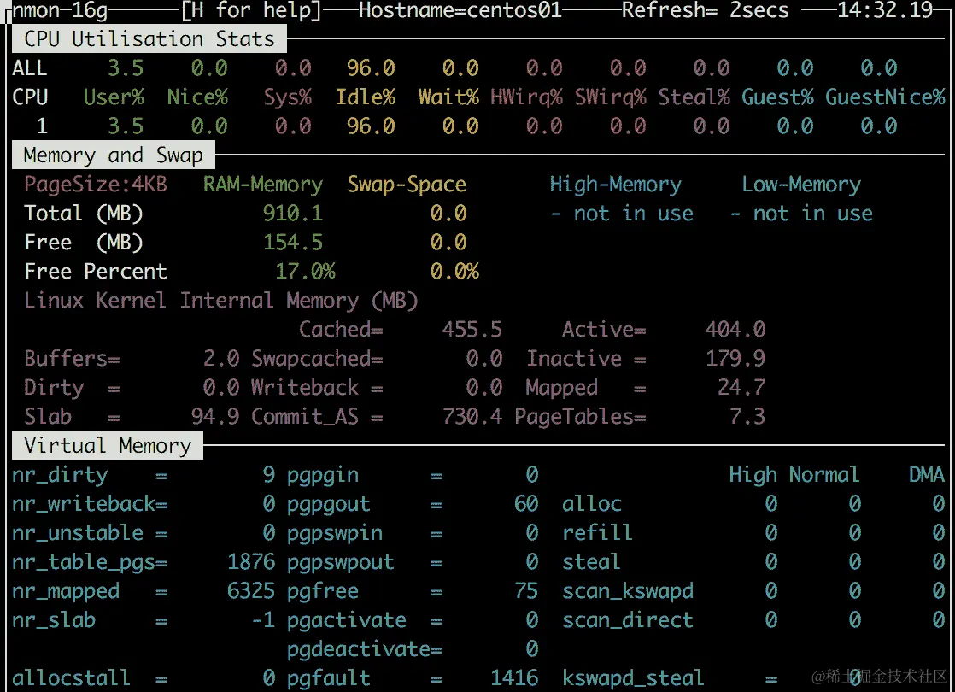Click the nr_unstable label
955x692 pixels.
(78, 533)
